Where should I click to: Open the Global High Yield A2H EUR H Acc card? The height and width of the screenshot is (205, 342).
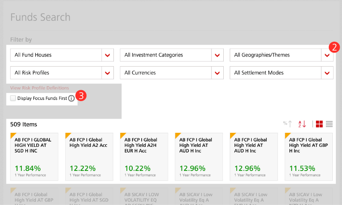coord(144,157)
